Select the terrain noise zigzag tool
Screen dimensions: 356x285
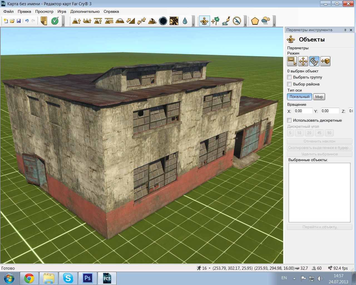point(141,21)
